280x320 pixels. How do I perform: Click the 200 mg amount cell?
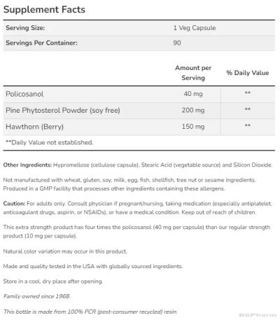coord(193,110)
